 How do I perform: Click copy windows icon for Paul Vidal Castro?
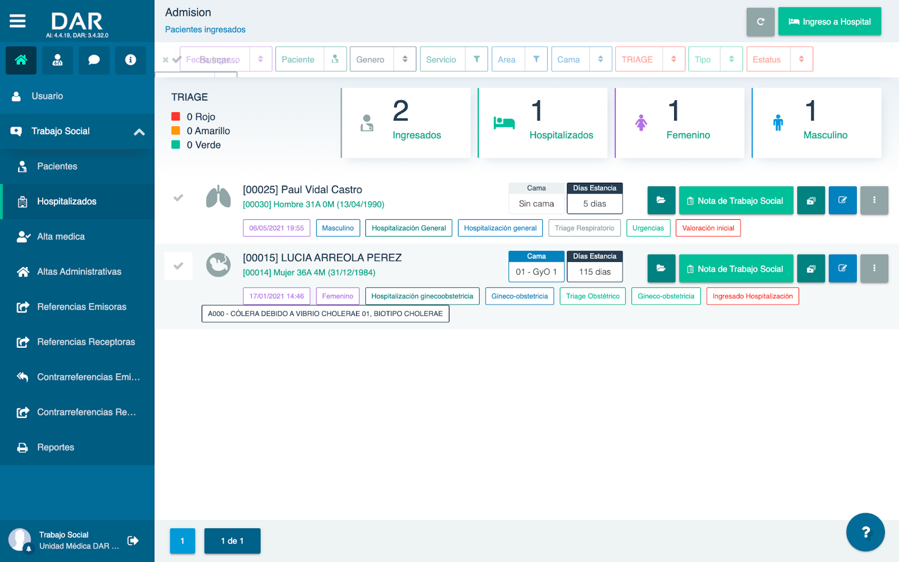[811, 201]
